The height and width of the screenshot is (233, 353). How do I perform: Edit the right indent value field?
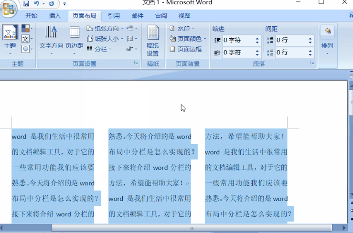(238, 53)
